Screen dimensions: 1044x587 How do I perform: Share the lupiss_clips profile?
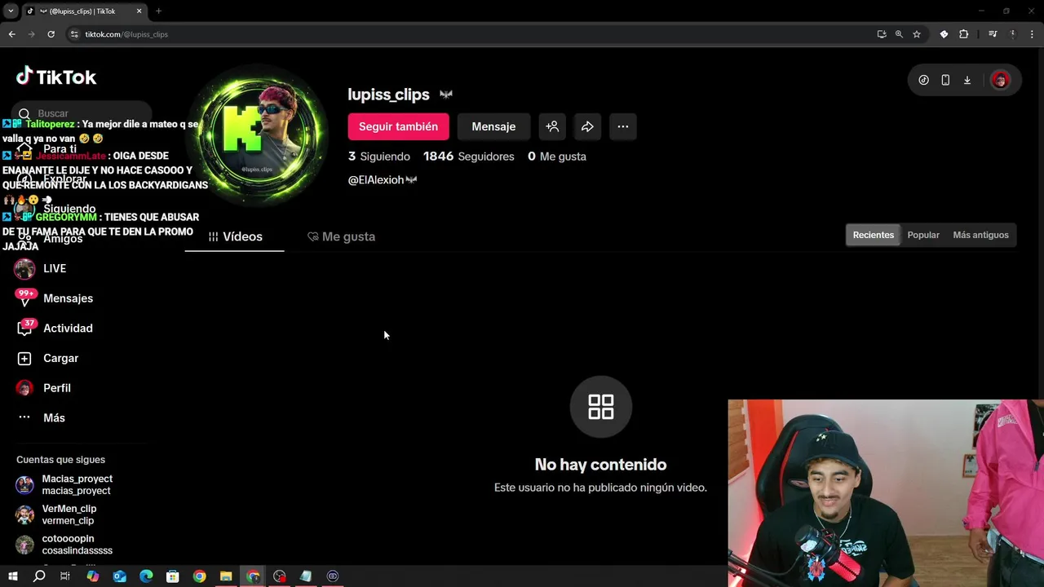coord(587,126)
